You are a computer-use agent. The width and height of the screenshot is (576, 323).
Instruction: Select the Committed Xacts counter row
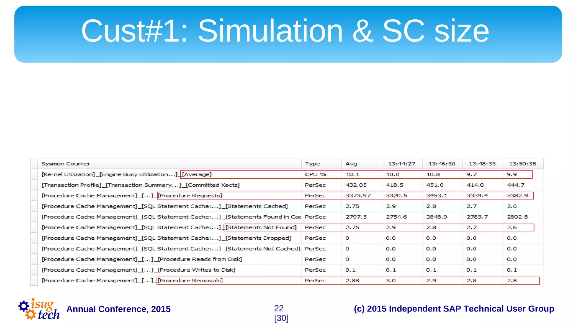click(287, 185)
